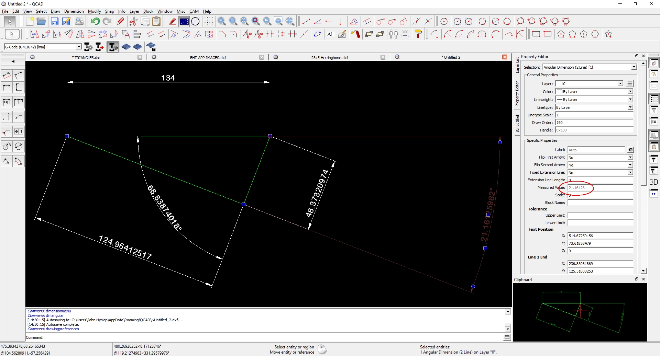The image size is (660, 357).
Task: Open the G-Code format dropdown
Action: click(x=79, y=47)
